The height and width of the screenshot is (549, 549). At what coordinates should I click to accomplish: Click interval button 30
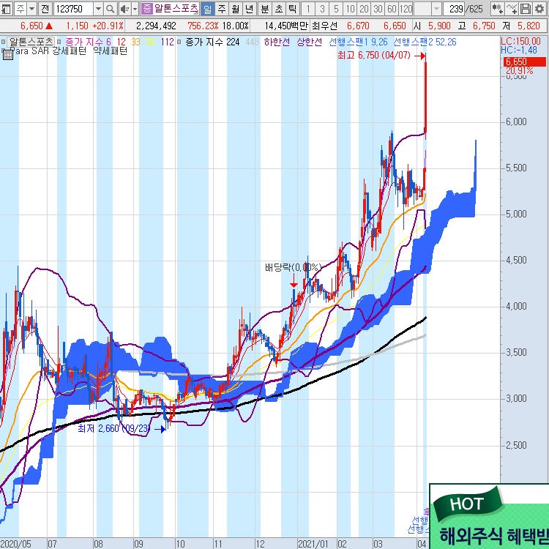[378, 9]
